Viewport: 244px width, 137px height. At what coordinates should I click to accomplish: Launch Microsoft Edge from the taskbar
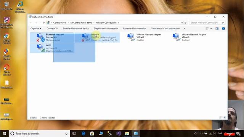pyautogui.click(x=83, y=134)
